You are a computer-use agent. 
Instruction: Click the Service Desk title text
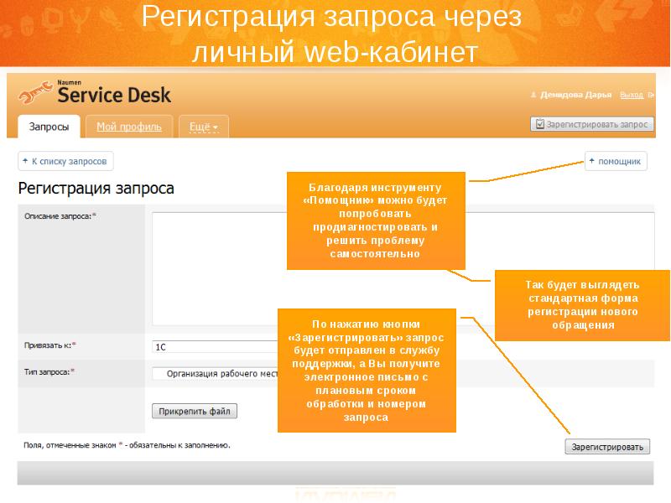click(114, 96)
